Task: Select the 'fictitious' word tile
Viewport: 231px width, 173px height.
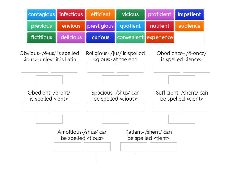Action: tap(42, 37)
